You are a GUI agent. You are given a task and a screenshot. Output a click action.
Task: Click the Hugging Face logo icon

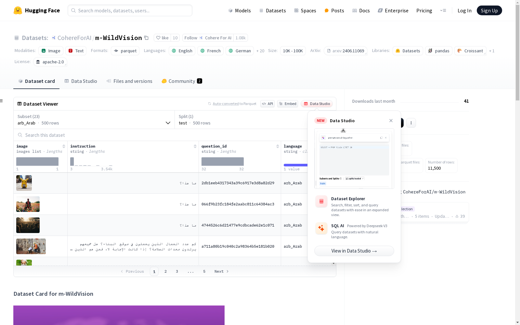click(x=18, y=10)
